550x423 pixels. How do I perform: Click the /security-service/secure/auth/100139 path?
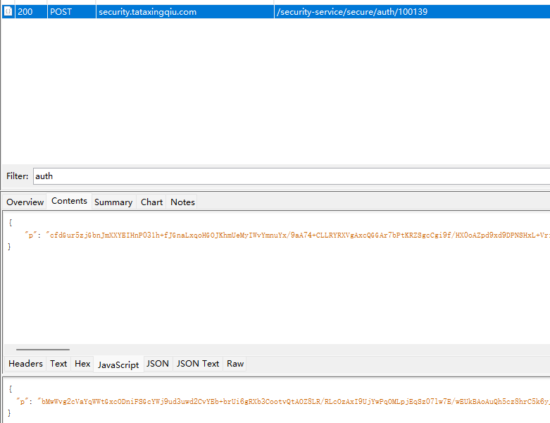(351, 12)
